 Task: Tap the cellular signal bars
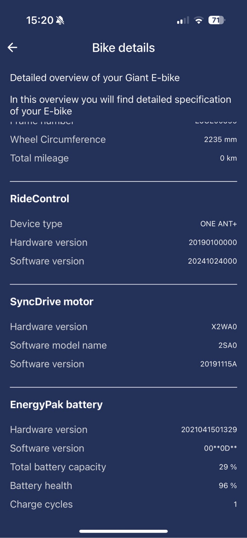[183, 20]
